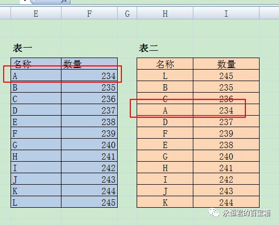Select cell 240 in blue table

(x=89, y=144)
